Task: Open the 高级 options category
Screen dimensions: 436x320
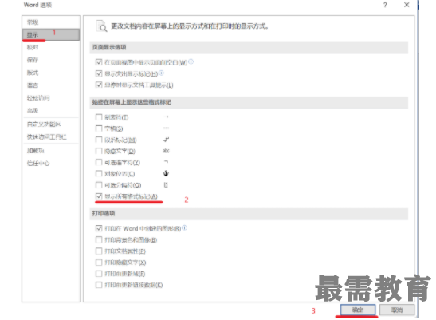Action: 51,110
